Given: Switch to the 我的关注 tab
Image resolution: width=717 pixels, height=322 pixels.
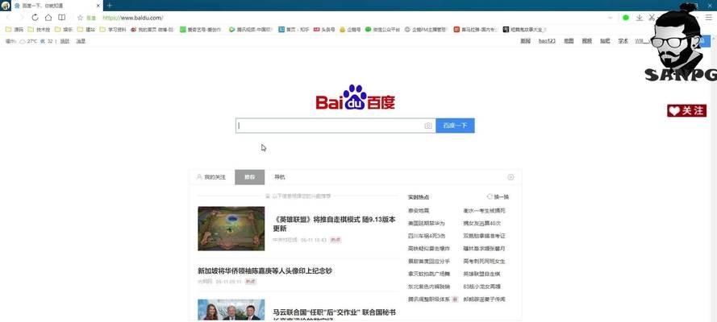Looking at the screenshot, I should [x=211, y=177].
